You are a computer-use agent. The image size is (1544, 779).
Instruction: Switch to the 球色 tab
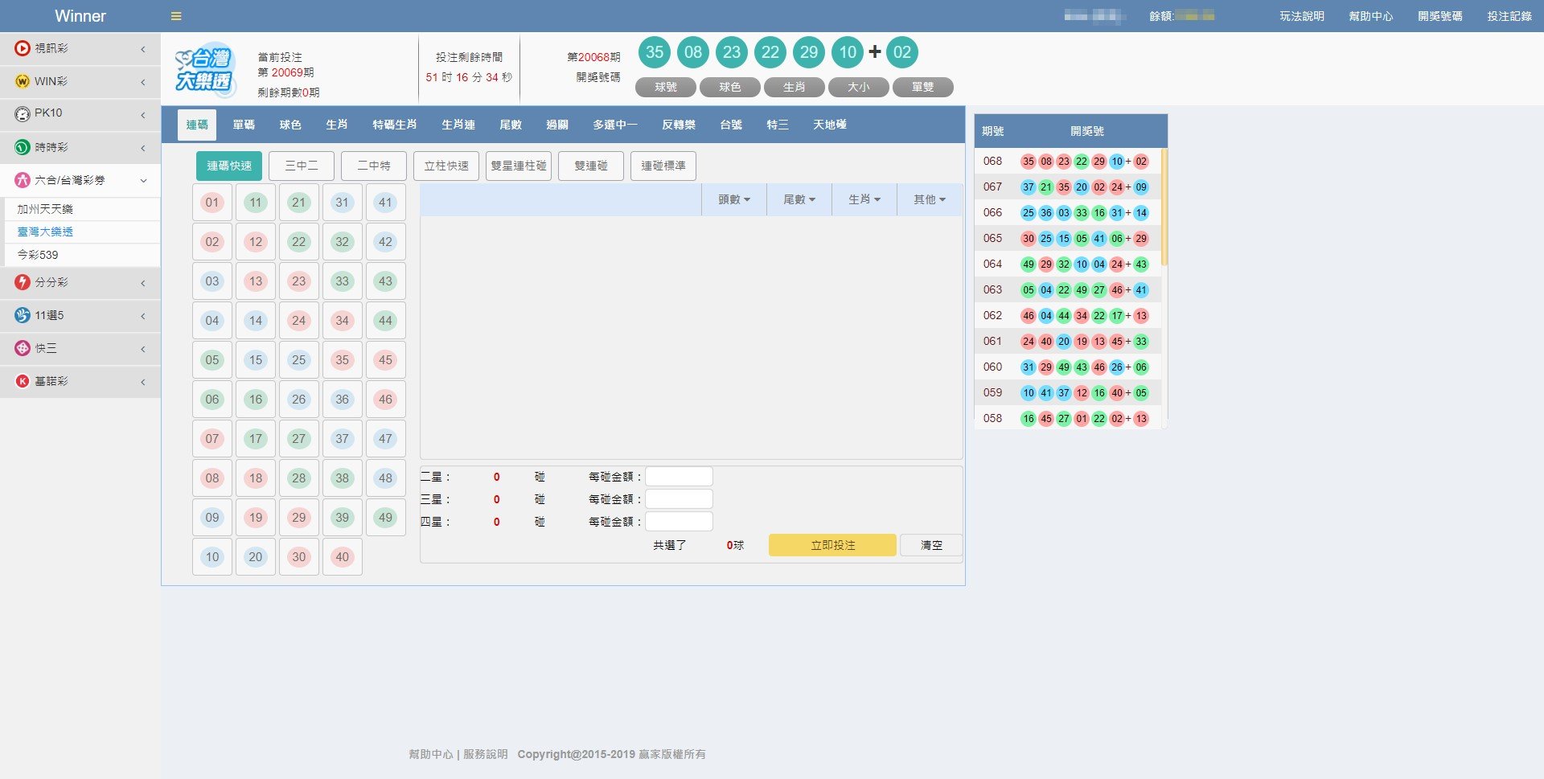pos(290,125)
